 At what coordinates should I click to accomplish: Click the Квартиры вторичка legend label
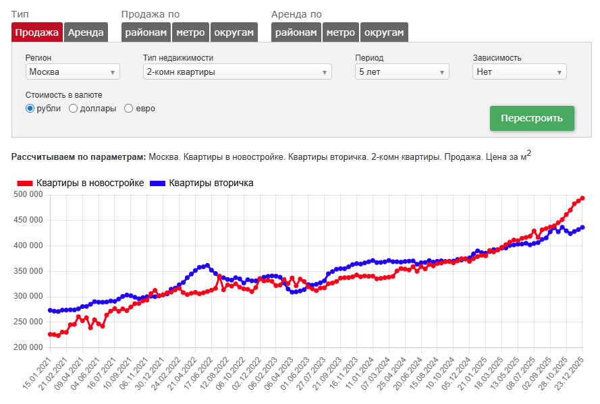click(211, 183)
